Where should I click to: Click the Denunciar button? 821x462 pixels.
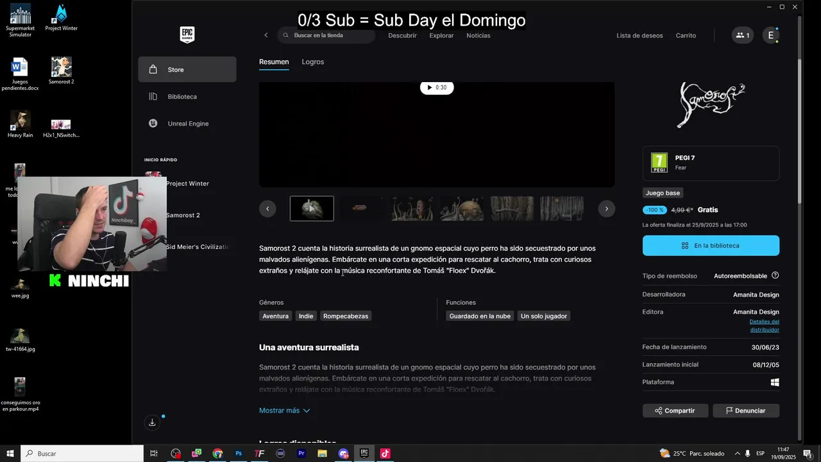point(746,411)
